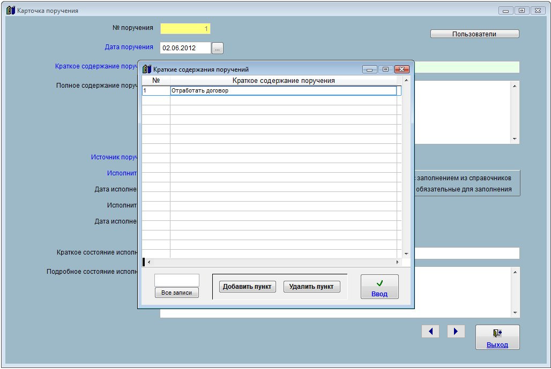Screen dimensions: 551x369
Task: Go to previous record with left arrow
Action: tap(430, 331)
